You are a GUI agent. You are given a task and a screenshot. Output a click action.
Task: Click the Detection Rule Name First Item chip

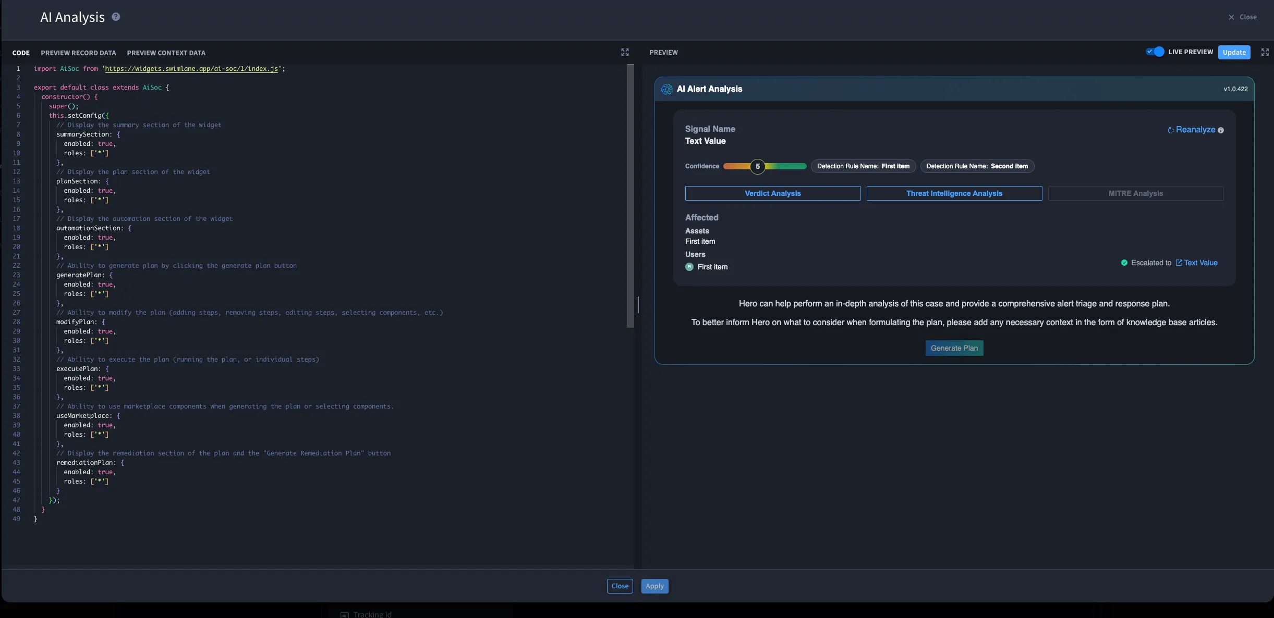click(x=863, y=166)
